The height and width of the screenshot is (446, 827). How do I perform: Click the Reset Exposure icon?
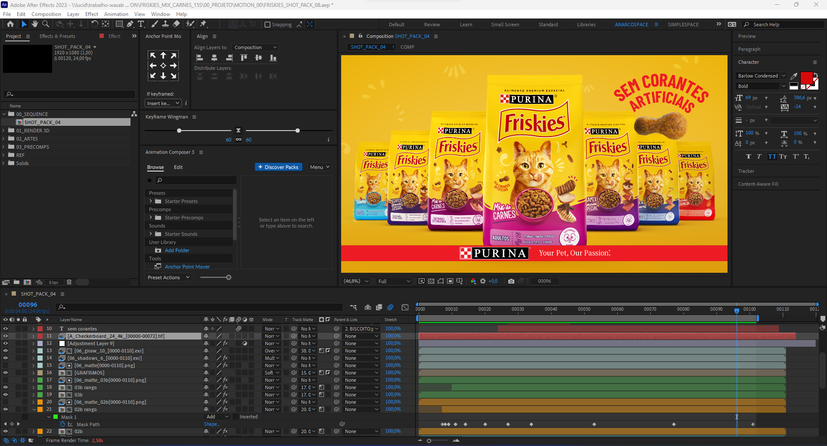[483, 281]
